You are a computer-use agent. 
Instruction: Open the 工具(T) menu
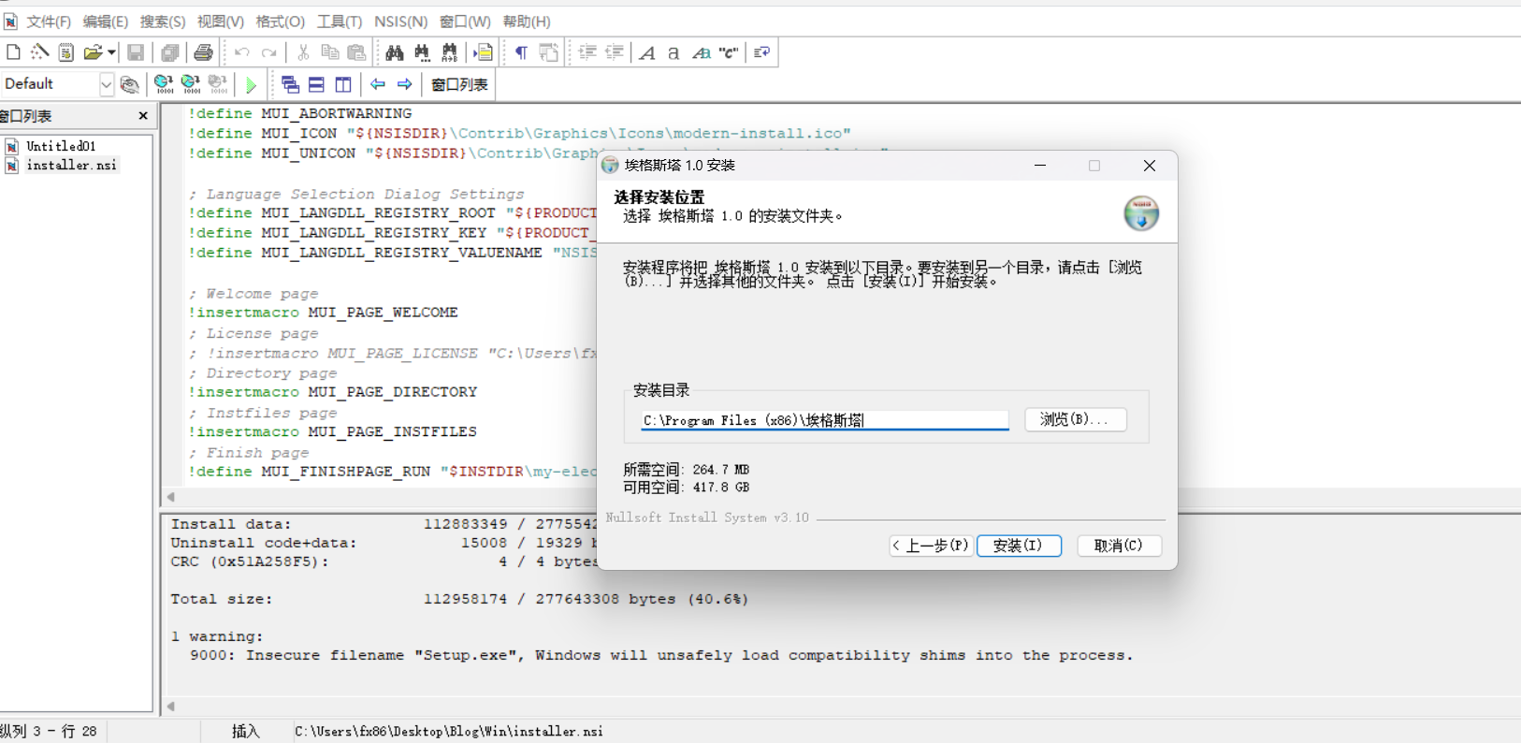click(340, 21)
